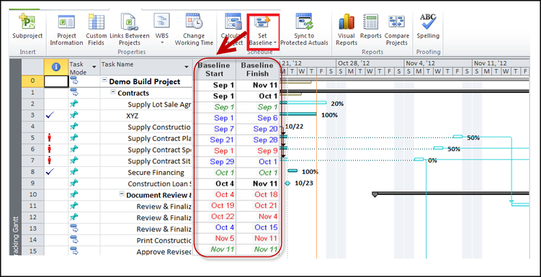Open Custom Fields dialog

click(97, 30)
